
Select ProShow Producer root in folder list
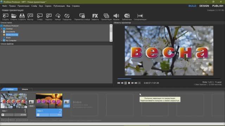[11, 26]
